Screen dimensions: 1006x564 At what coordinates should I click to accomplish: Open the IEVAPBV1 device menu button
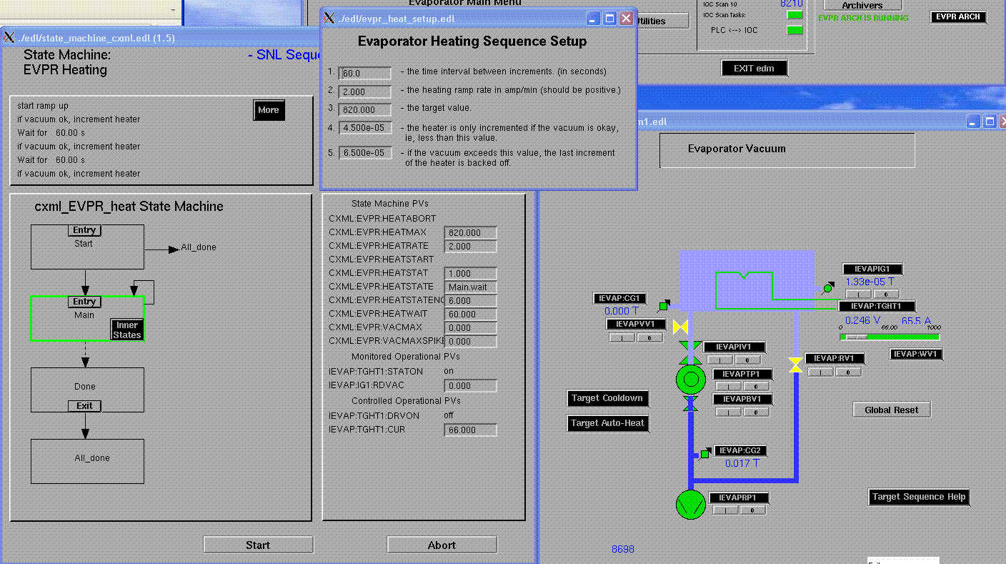pyautogui.click(x=742, y=399)
